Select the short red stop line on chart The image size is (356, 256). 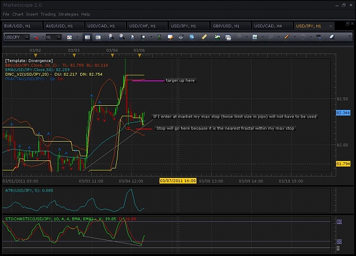coord(144,129)
